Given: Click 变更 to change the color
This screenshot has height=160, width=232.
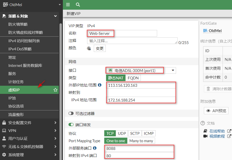Looking at the screenshot, I should pos(100,48).
